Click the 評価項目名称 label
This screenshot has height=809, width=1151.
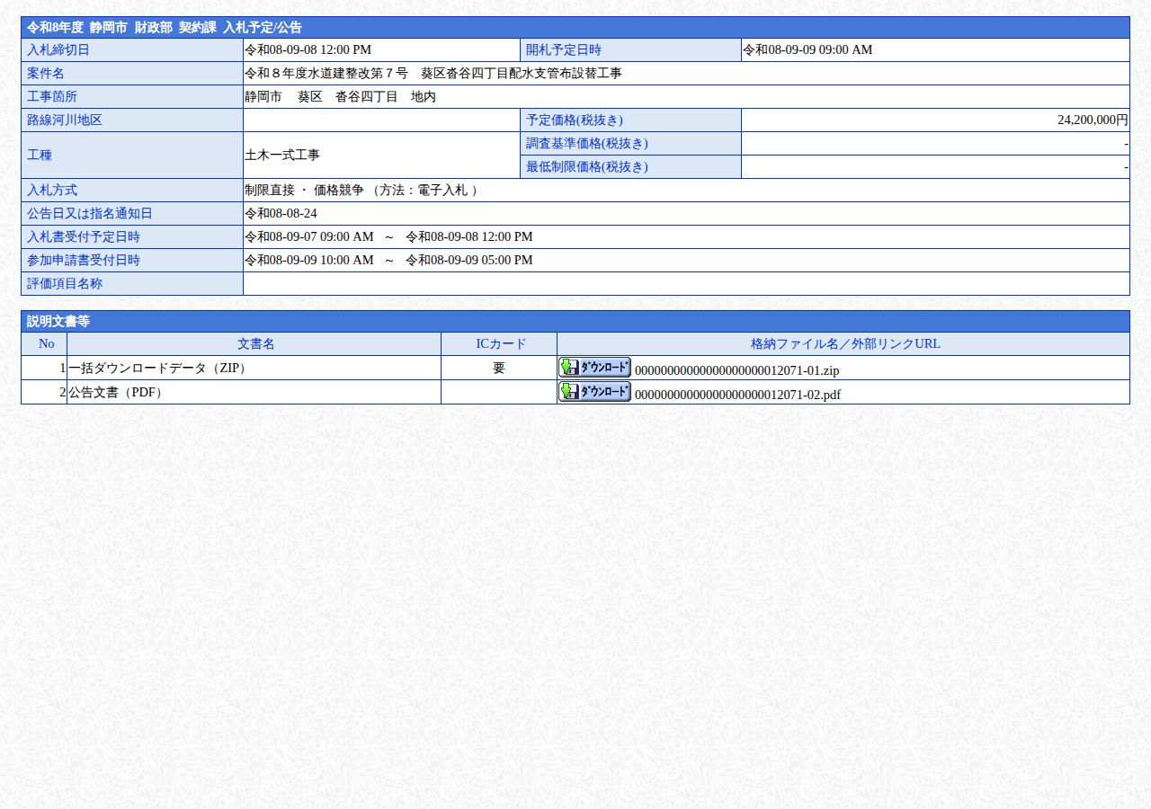point(65,284)
